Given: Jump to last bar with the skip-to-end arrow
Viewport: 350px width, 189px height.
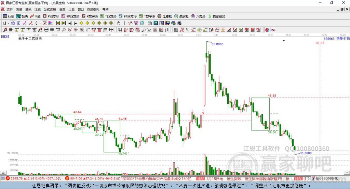Looking at the screenshot, I should 64,23.
